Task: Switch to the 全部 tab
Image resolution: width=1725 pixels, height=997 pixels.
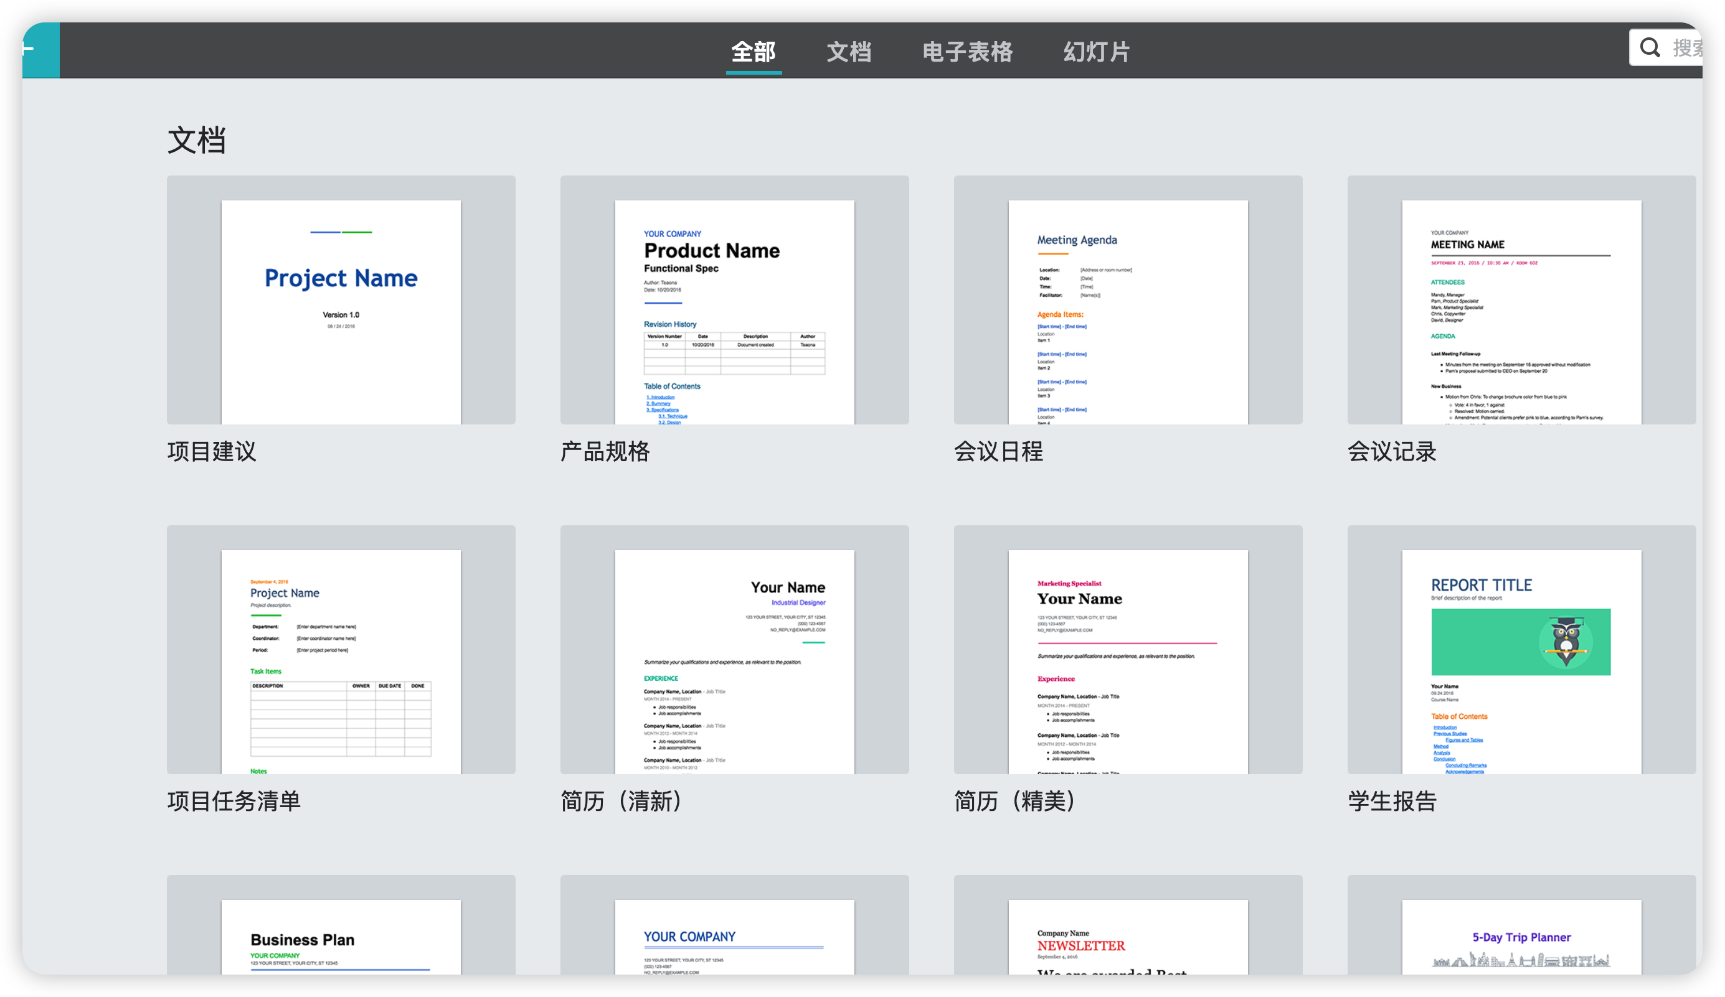Action: tap(753, 51)
